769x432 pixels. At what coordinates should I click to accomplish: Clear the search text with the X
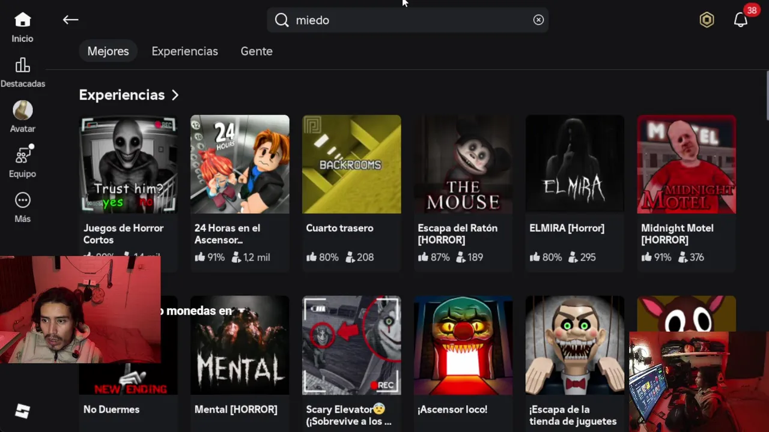click(538, 20)
